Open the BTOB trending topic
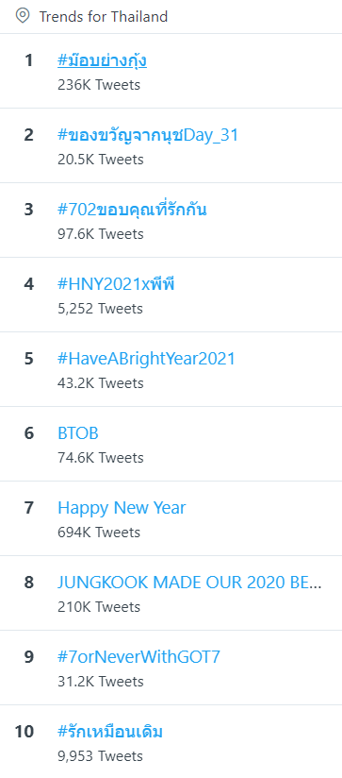Screen dimensions: 342x778 pyautogui.click(x=78, y=433)
